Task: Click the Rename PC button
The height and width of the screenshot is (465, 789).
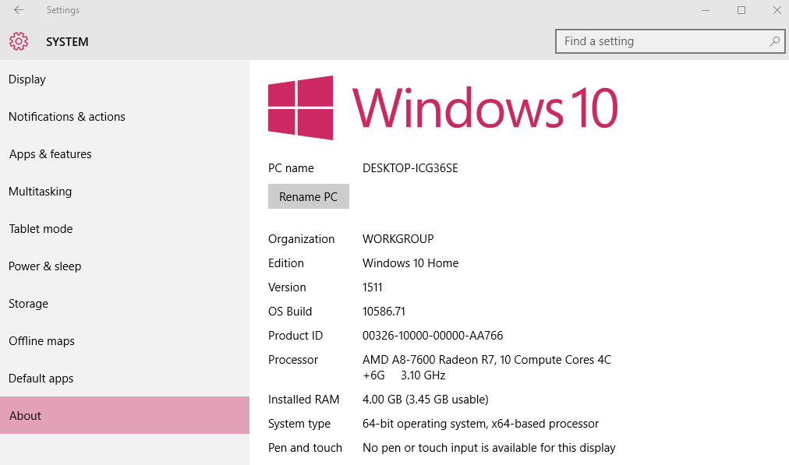Action: click(x=309, y=196)
